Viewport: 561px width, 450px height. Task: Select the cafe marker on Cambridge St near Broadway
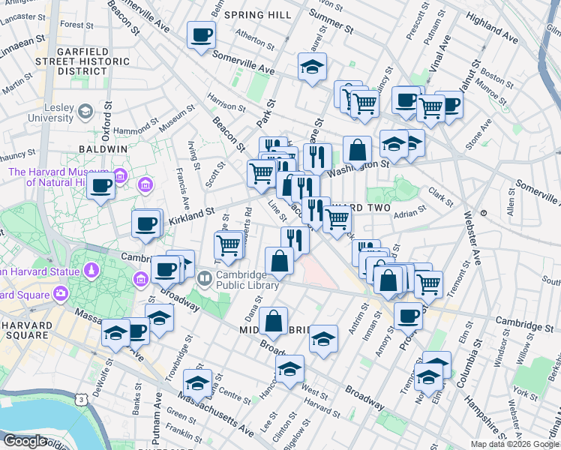point(165,271)
